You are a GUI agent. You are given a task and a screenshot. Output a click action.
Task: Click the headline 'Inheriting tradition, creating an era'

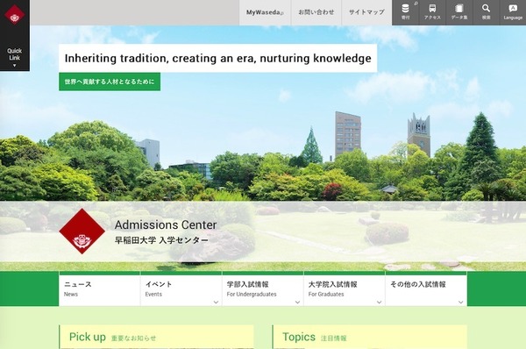point(217,58)
